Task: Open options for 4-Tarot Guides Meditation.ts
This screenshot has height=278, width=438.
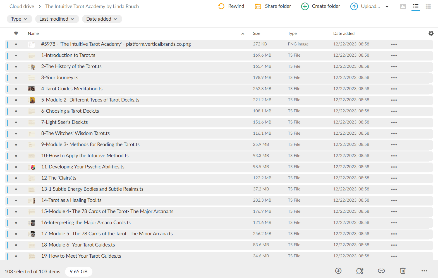Action: tap(394, 89)
